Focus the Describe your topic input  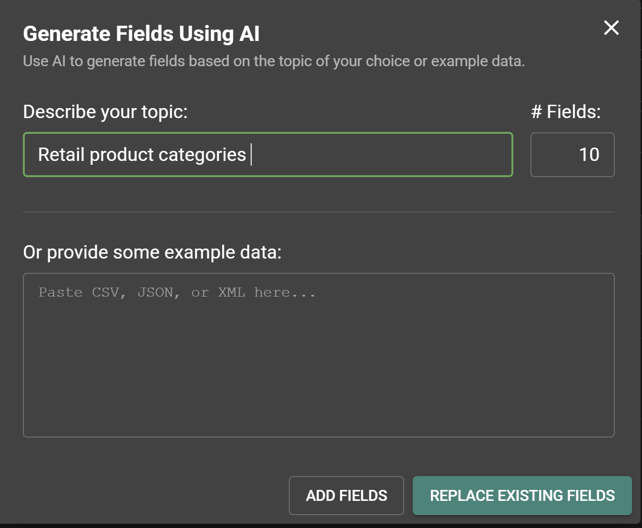(x=268, y=155)
